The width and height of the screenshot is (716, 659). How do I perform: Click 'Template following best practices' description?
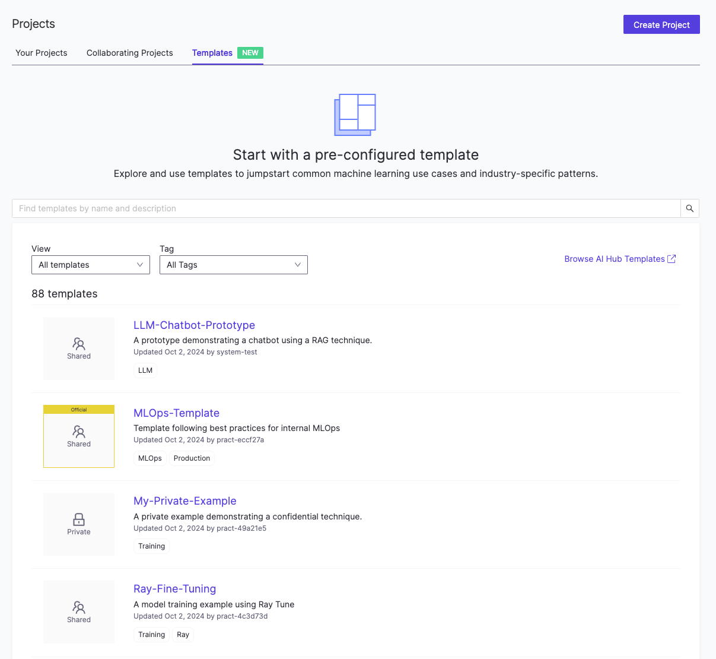237,428
